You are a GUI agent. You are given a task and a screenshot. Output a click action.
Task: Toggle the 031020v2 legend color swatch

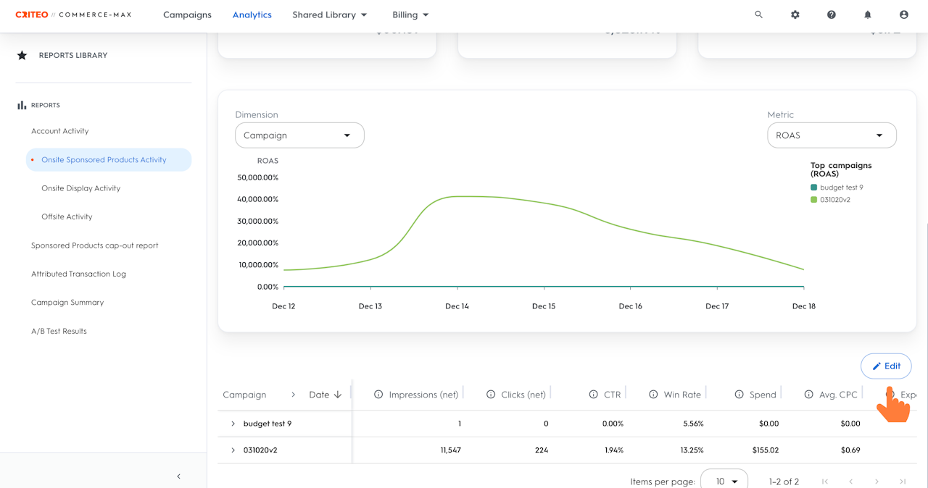tap(814, 200)
